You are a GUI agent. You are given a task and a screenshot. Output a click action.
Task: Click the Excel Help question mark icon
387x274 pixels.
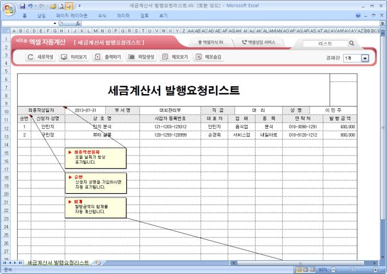(x=358, y=15)
